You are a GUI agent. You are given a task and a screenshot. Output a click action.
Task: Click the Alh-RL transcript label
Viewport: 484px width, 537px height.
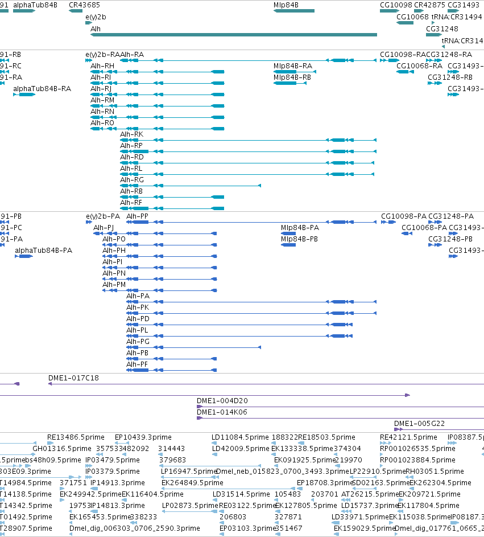point(131,169)
